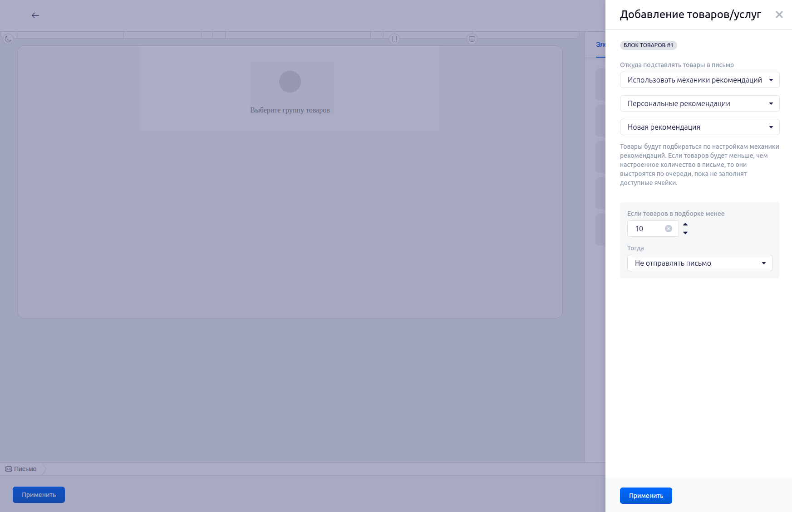Close the Добавление товаров/услуг panel
Image resolution: width=792 pixels, height=512 pixels.
(779, 15)
